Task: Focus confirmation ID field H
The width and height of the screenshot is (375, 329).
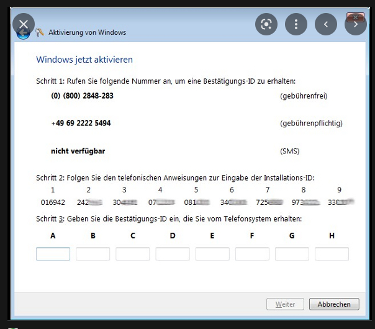Action: 332,254
